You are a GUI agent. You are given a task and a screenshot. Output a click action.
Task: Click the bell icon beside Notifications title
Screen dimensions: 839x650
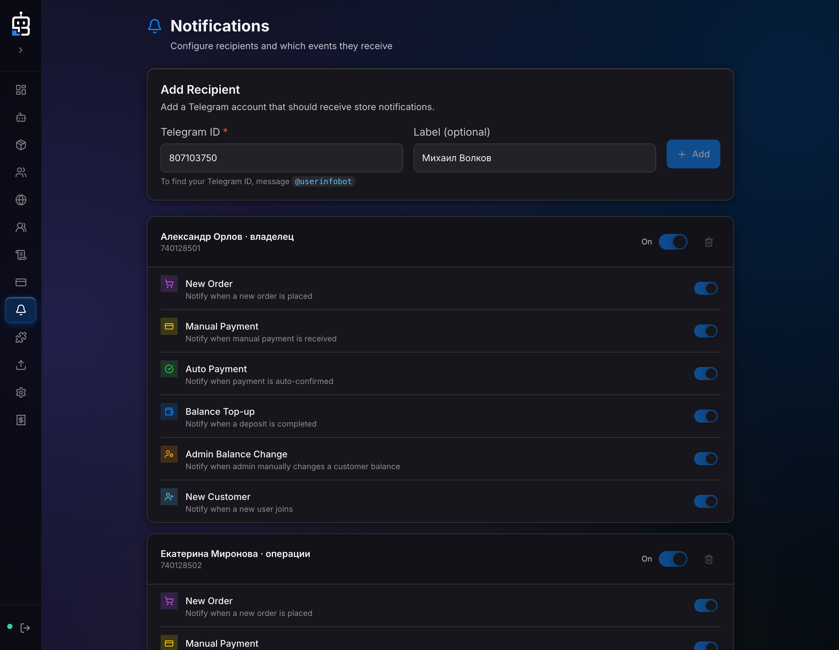[154, 26]
